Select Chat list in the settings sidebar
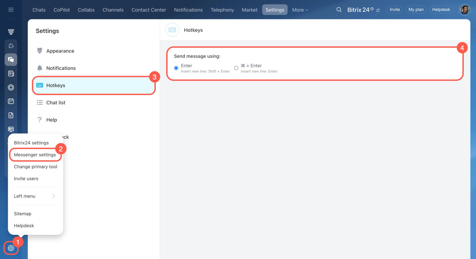This screenshot has height=259, width=476. point(56,103)
